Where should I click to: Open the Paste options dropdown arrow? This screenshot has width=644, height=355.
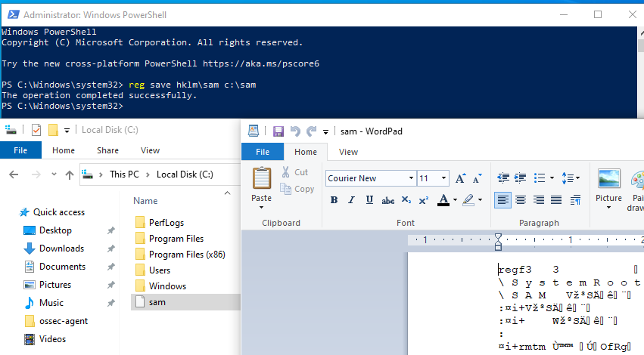tap(261, 208)
